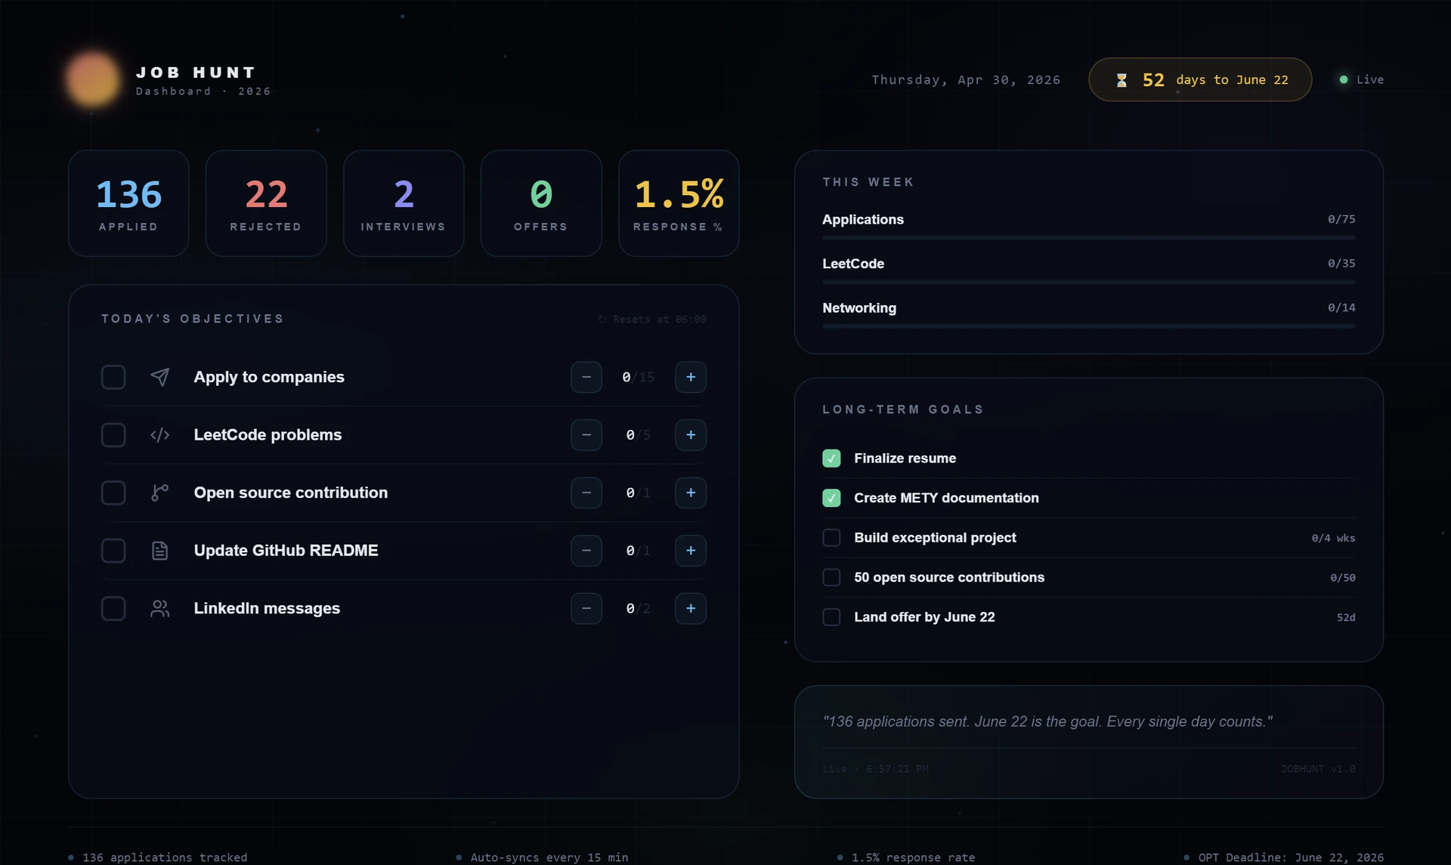Check the Apply to companies objective checkbox
Viewport: 1451px width, 865px height.
pos(113,377)
